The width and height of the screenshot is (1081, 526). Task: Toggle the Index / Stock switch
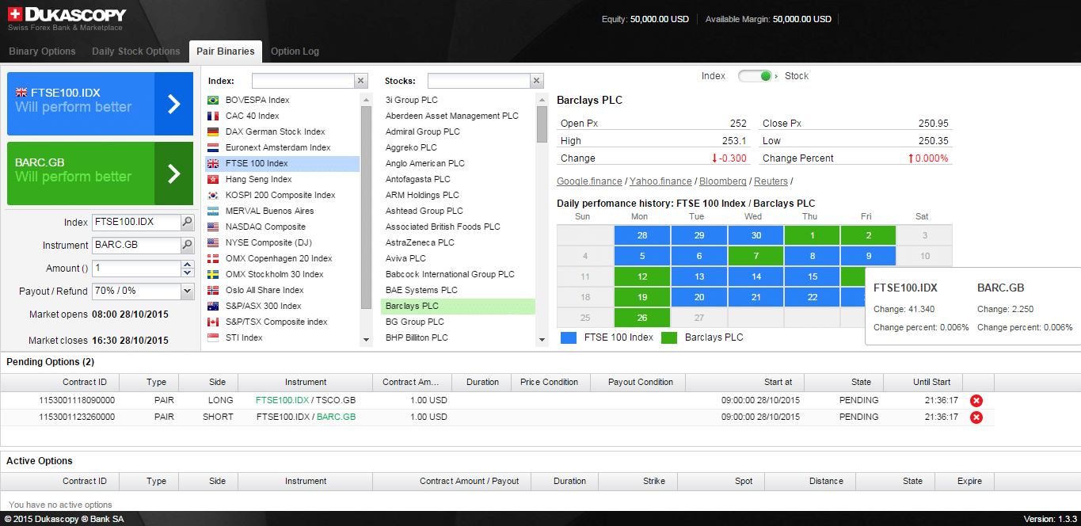coord(755,76)
